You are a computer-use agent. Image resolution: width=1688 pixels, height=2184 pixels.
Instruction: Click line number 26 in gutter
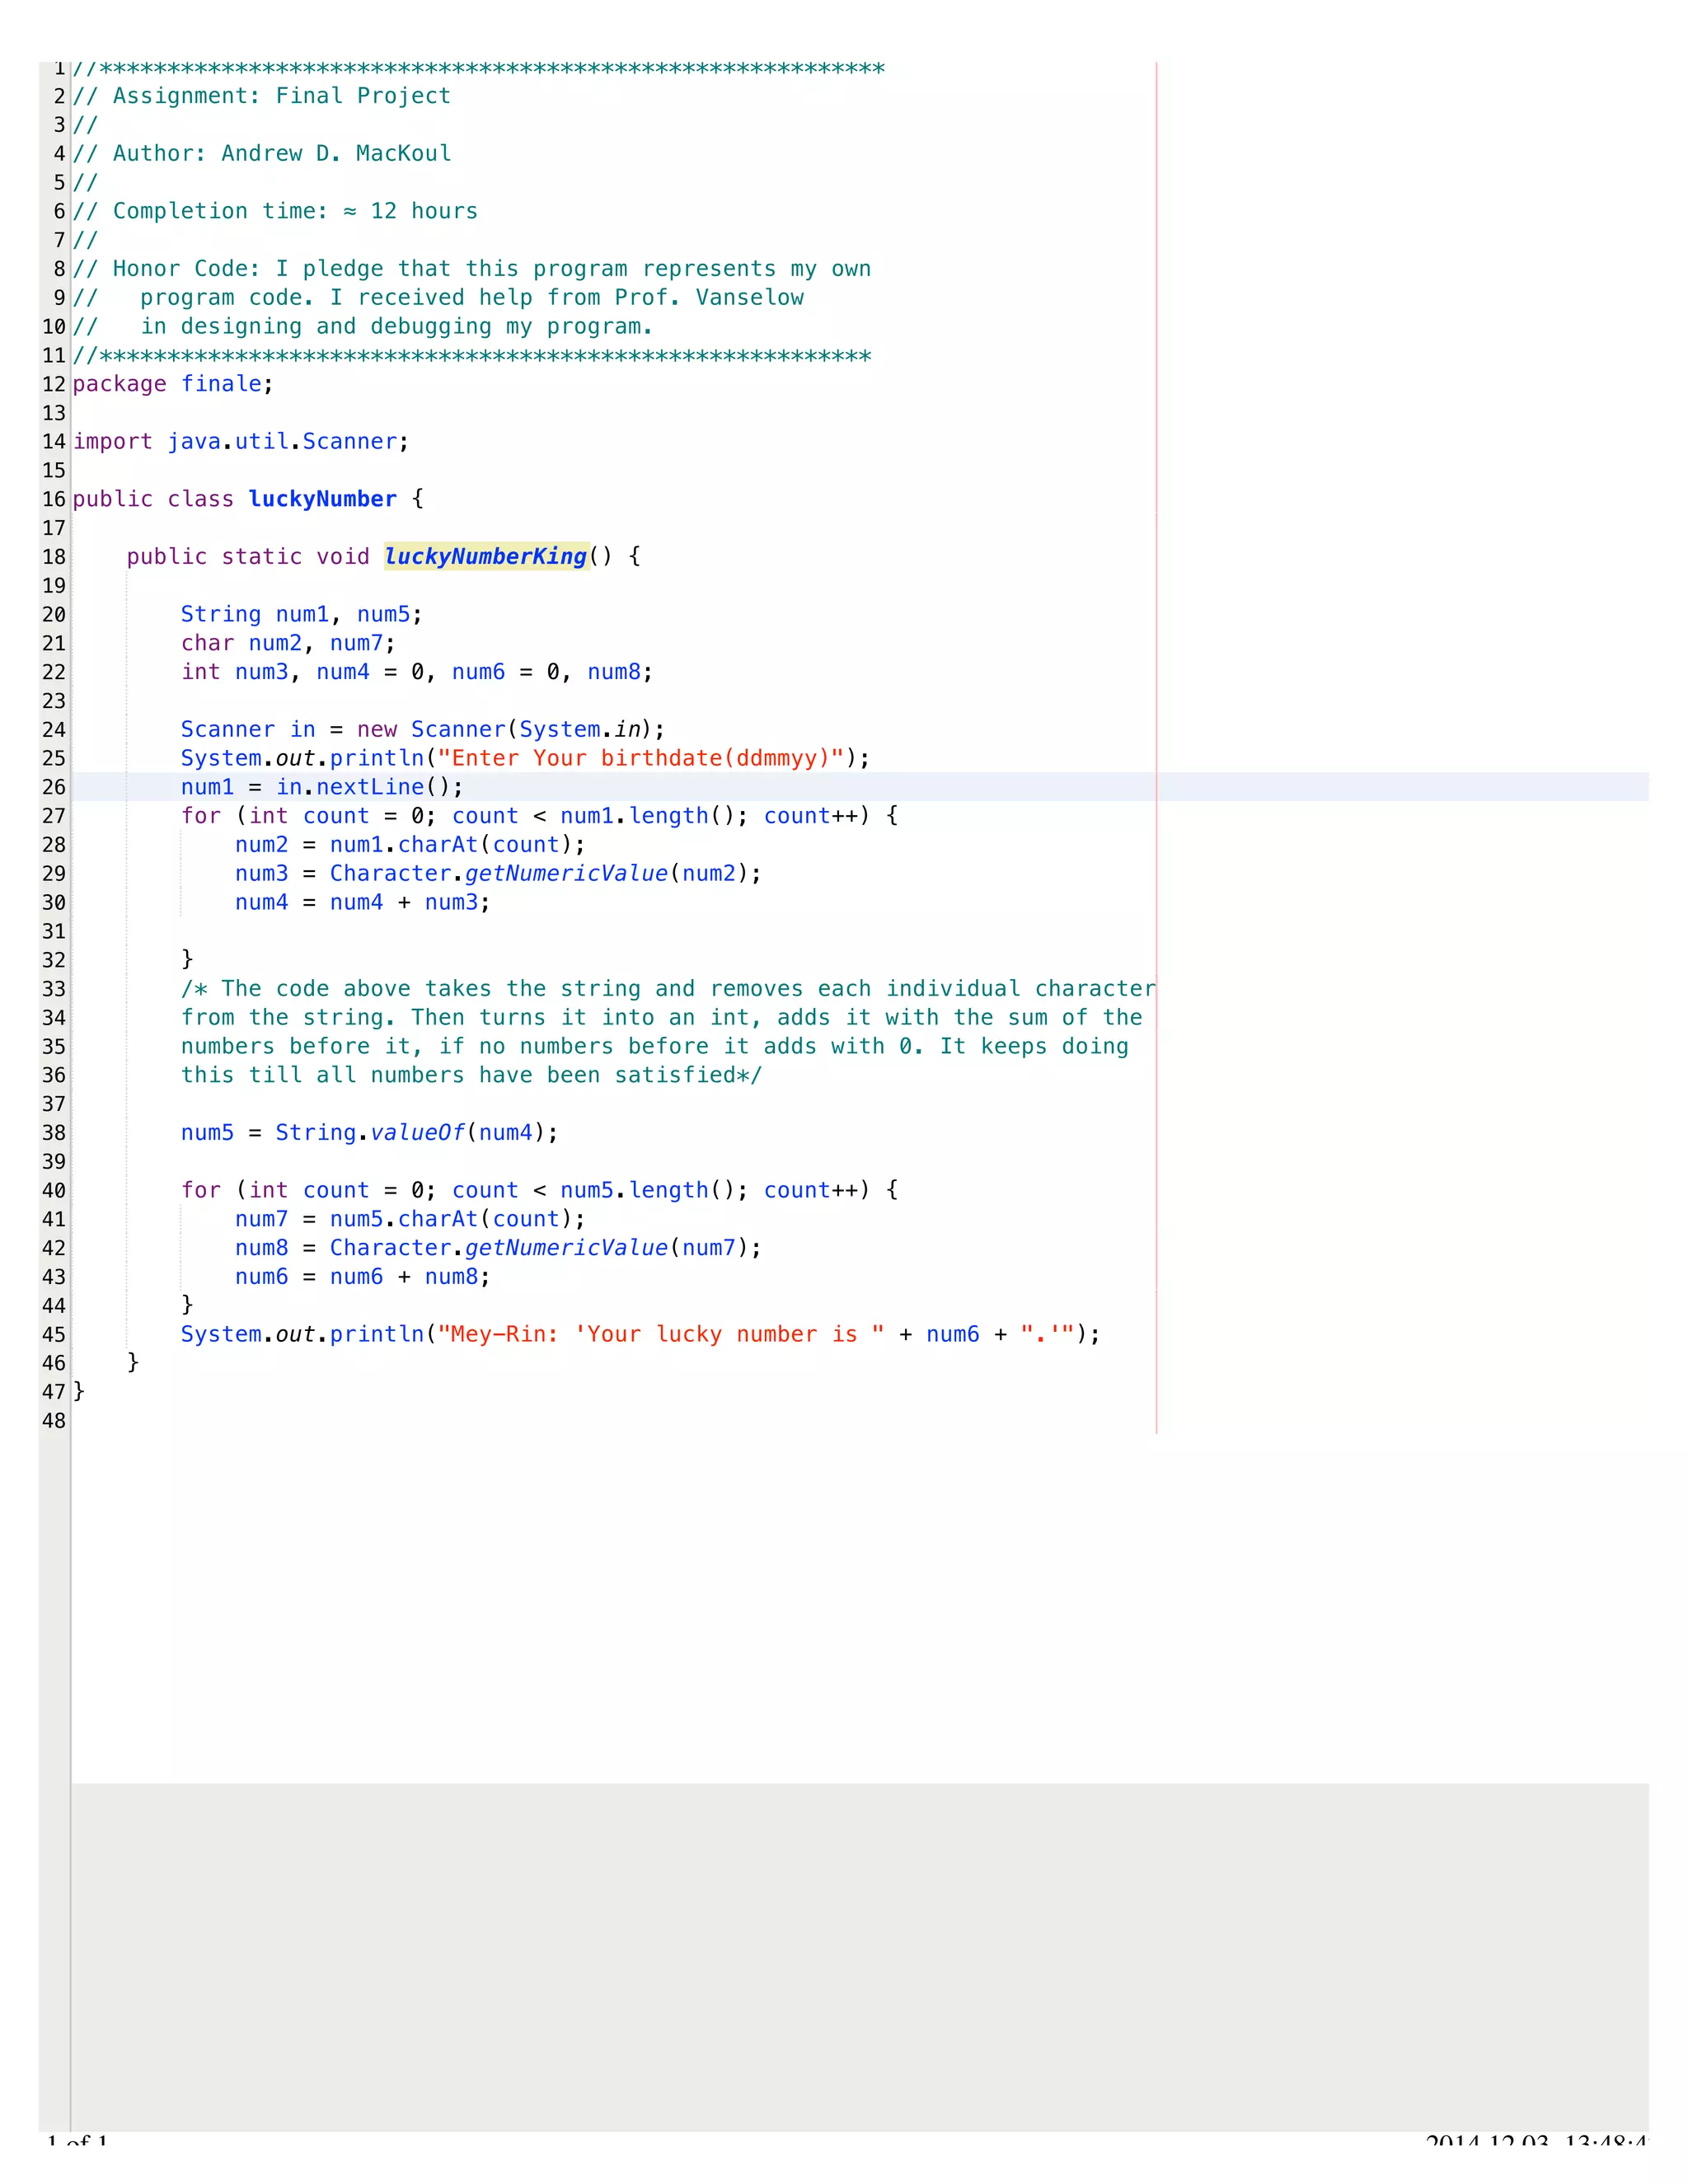click(54, 787)
